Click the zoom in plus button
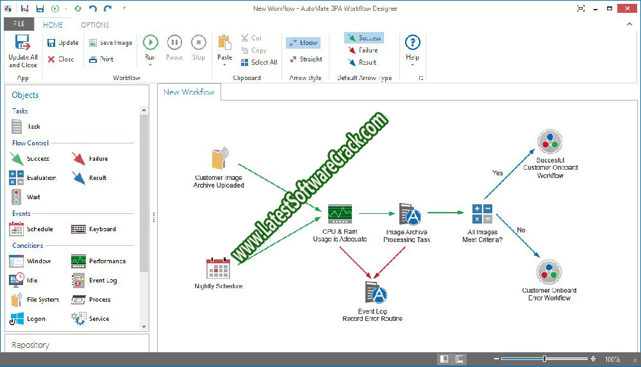 593,359
